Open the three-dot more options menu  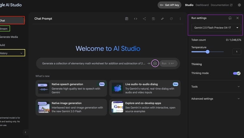click(180, 19)
